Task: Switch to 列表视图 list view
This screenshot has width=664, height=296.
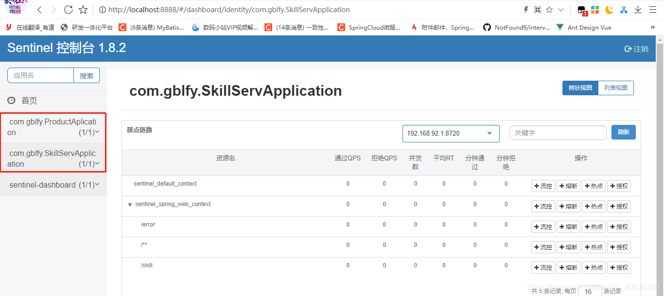Action: [x=616, y=88]
